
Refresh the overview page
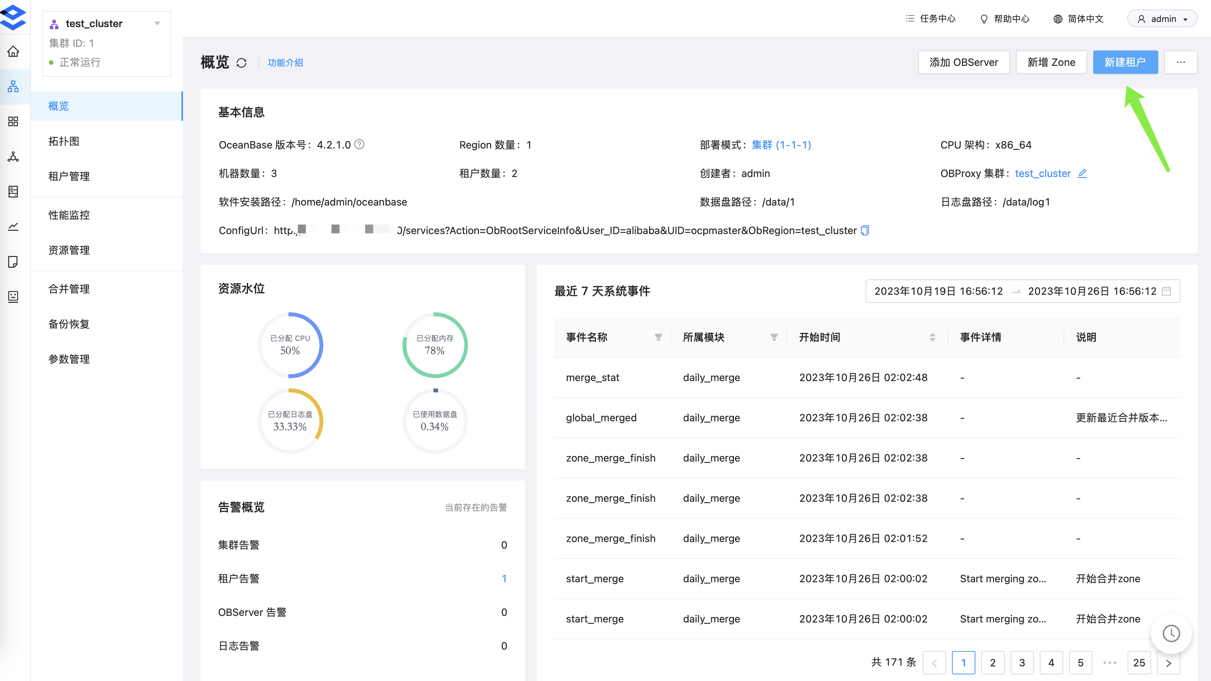(x=241, y=63)
